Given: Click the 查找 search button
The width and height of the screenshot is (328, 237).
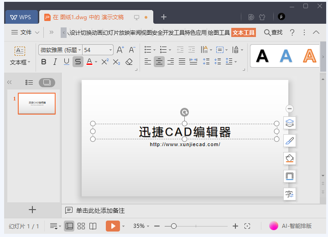Looking at the screenshot, I should point(273,32).
